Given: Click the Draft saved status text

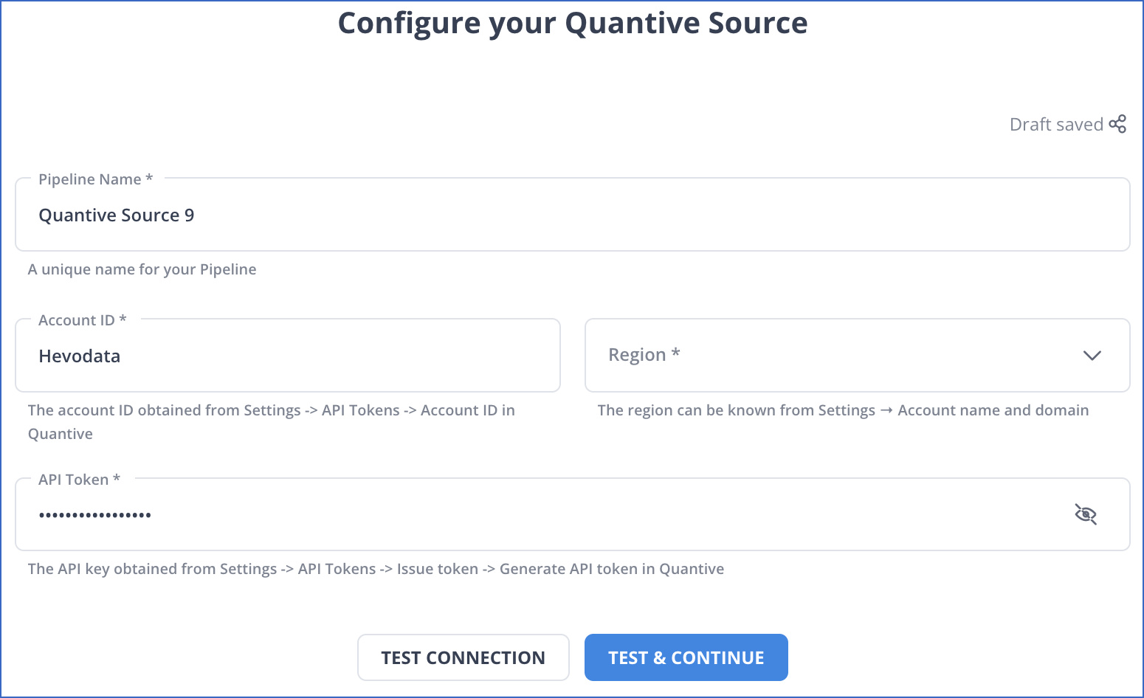Looking at the screenshot, I should pos(1057,124).
